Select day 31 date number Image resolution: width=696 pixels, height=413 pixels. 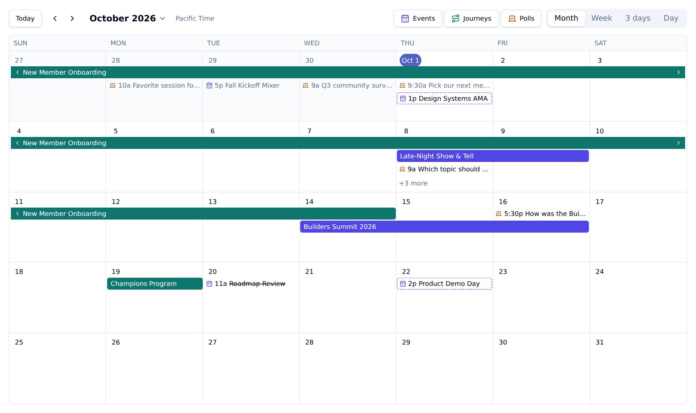pyautogui.click(x=600, y=342)
